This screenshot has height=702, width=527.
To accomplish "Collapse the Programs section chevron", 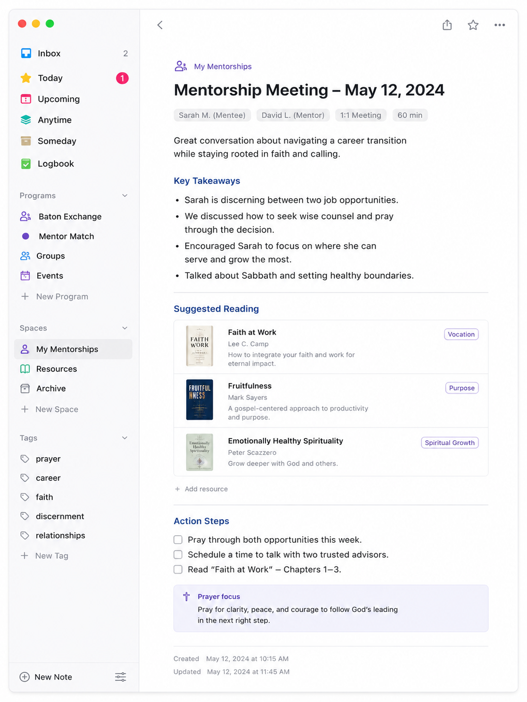I will [x=125, y=195].
